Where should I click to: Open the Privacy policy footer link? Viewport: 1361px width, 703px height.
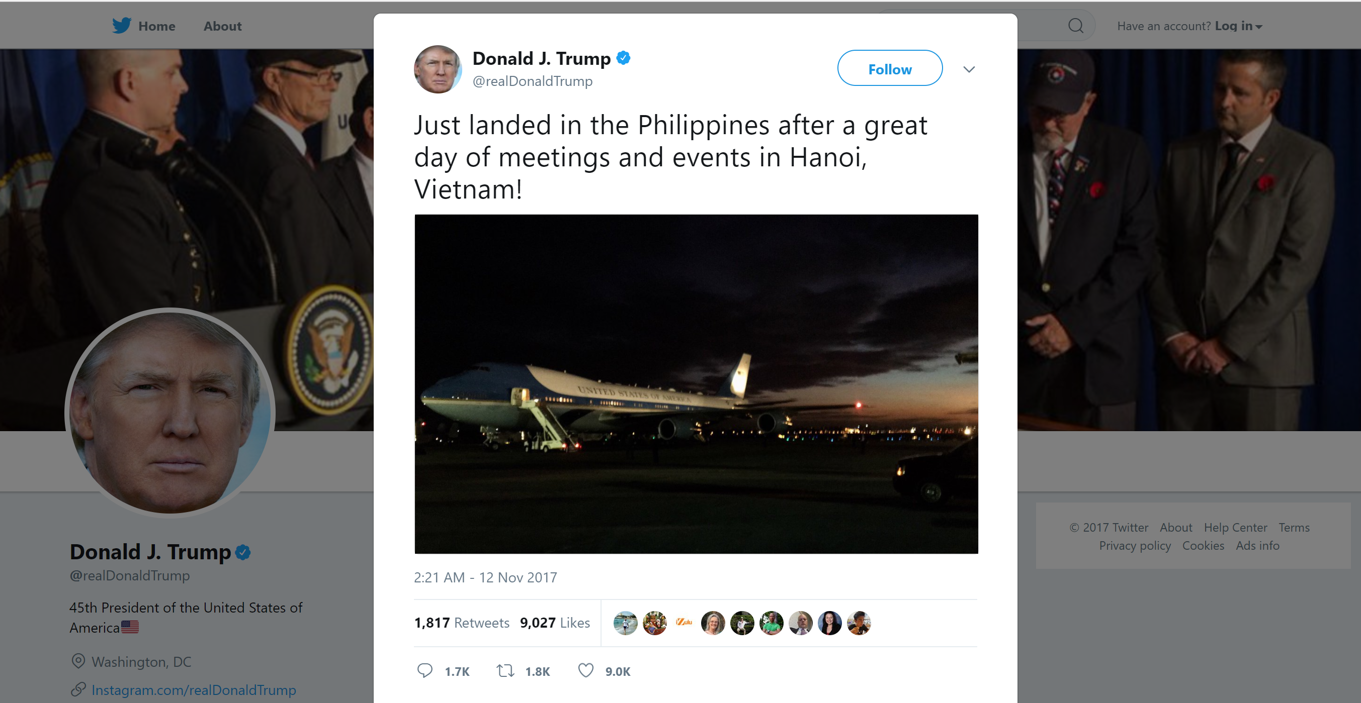click(1134, 545)
